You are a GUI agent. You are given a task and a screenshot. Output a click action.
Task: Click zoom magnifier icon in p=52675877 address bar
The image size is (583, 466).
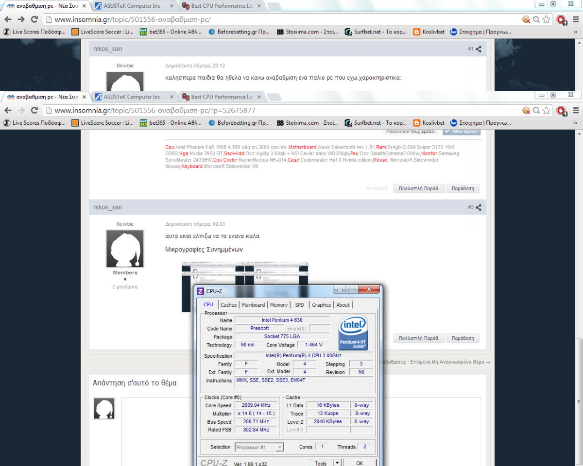pos(536,111)
